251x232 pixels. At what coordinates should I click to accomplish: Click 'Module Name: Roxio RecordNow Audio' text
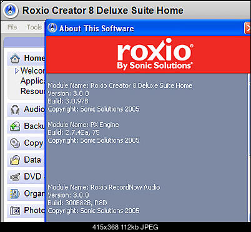tap(104, 187)
